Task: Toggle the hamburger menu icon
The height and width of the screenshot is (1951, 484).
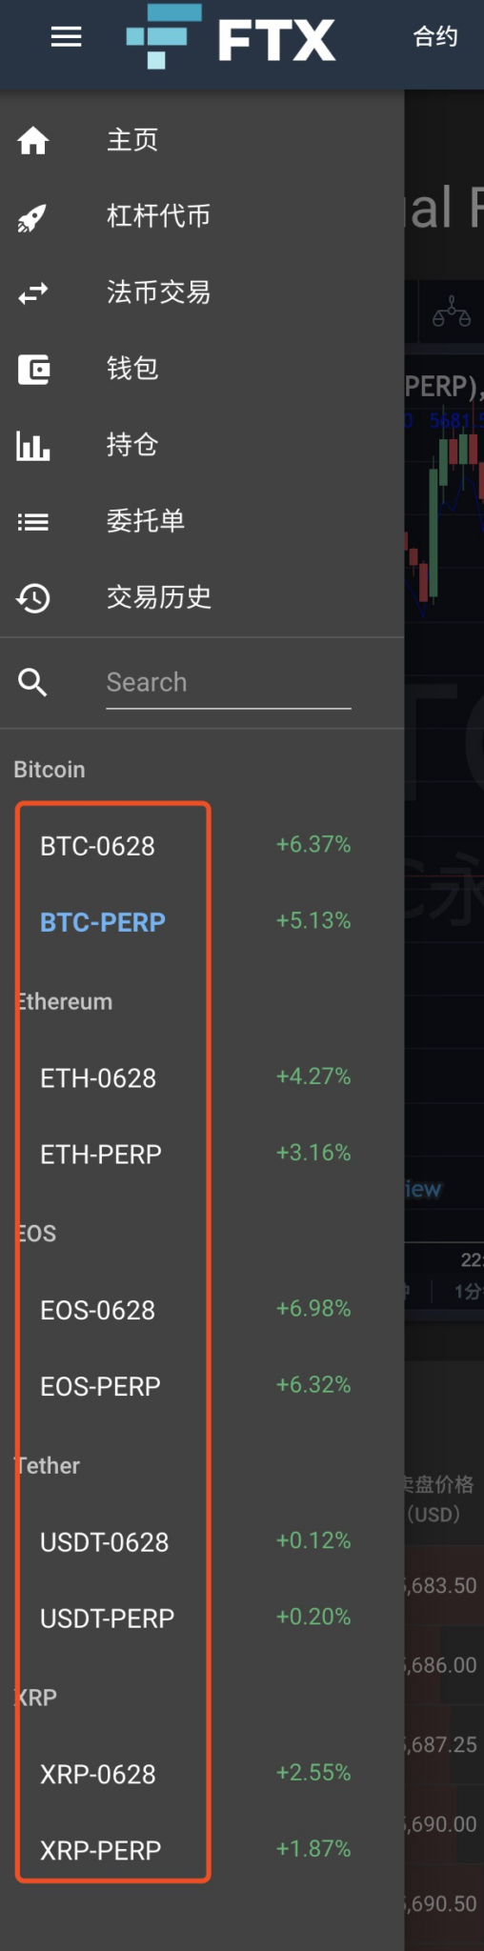Action: click(x=66, y=37)
